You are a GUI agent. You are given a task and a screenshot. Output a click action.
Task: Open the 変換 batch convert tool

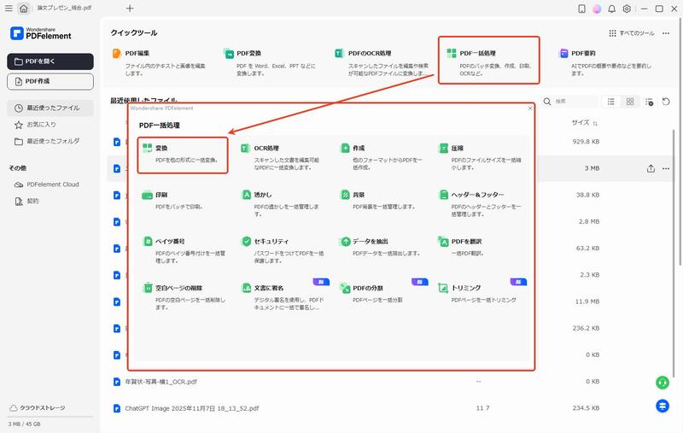click(x=183, y=155)
